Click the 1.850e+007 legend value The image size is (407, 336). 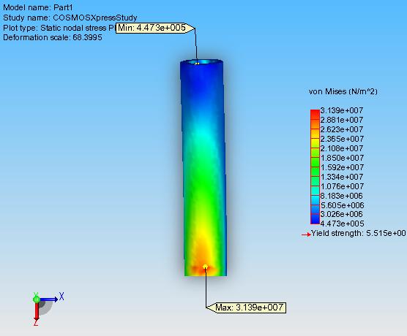pos(342,158)
